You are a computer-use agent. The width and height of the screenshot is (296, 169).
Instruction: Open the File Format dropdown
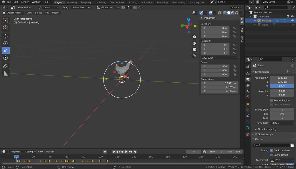pyautogui.click(x=282, y=160)
